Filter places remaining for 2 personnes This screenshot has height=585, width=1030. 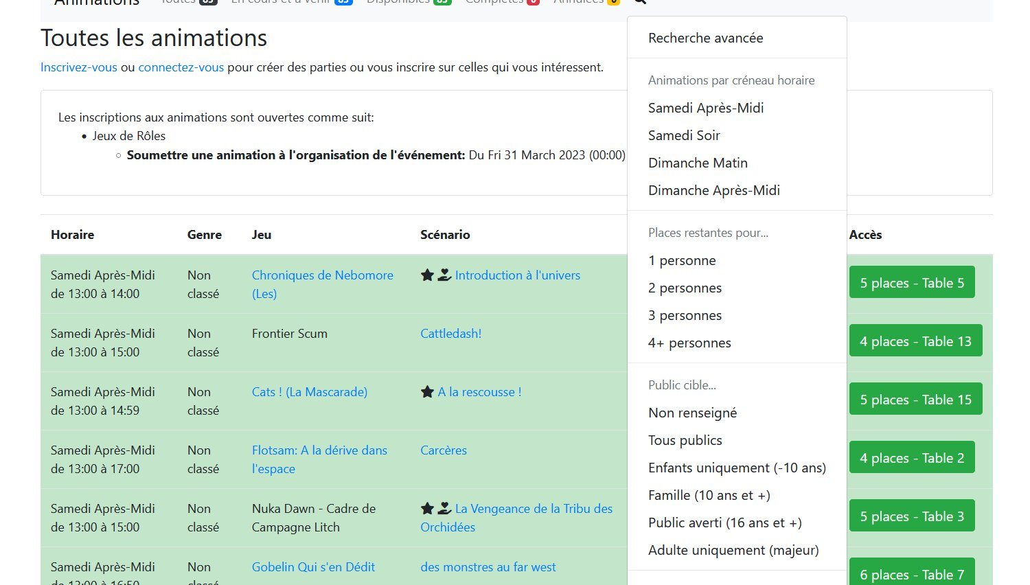[685, 288]
